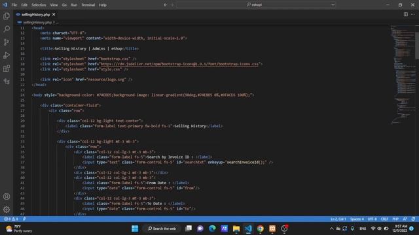Open the chat camera app on taskbar
Image resolution: width=419 pixels, height=235 pixels.
pos(200,228)
